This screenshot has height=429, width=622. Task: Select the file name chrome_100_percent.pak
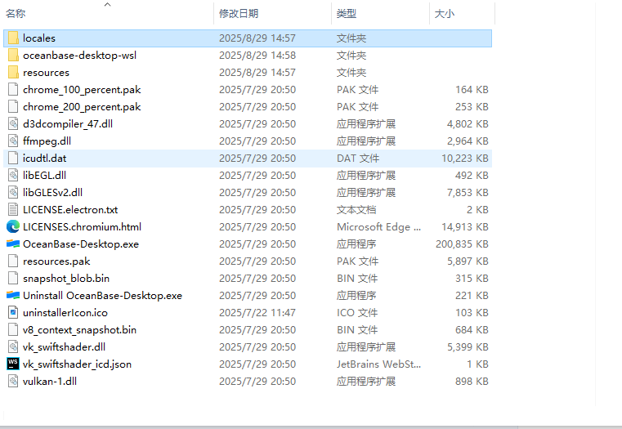click(82, 90)
